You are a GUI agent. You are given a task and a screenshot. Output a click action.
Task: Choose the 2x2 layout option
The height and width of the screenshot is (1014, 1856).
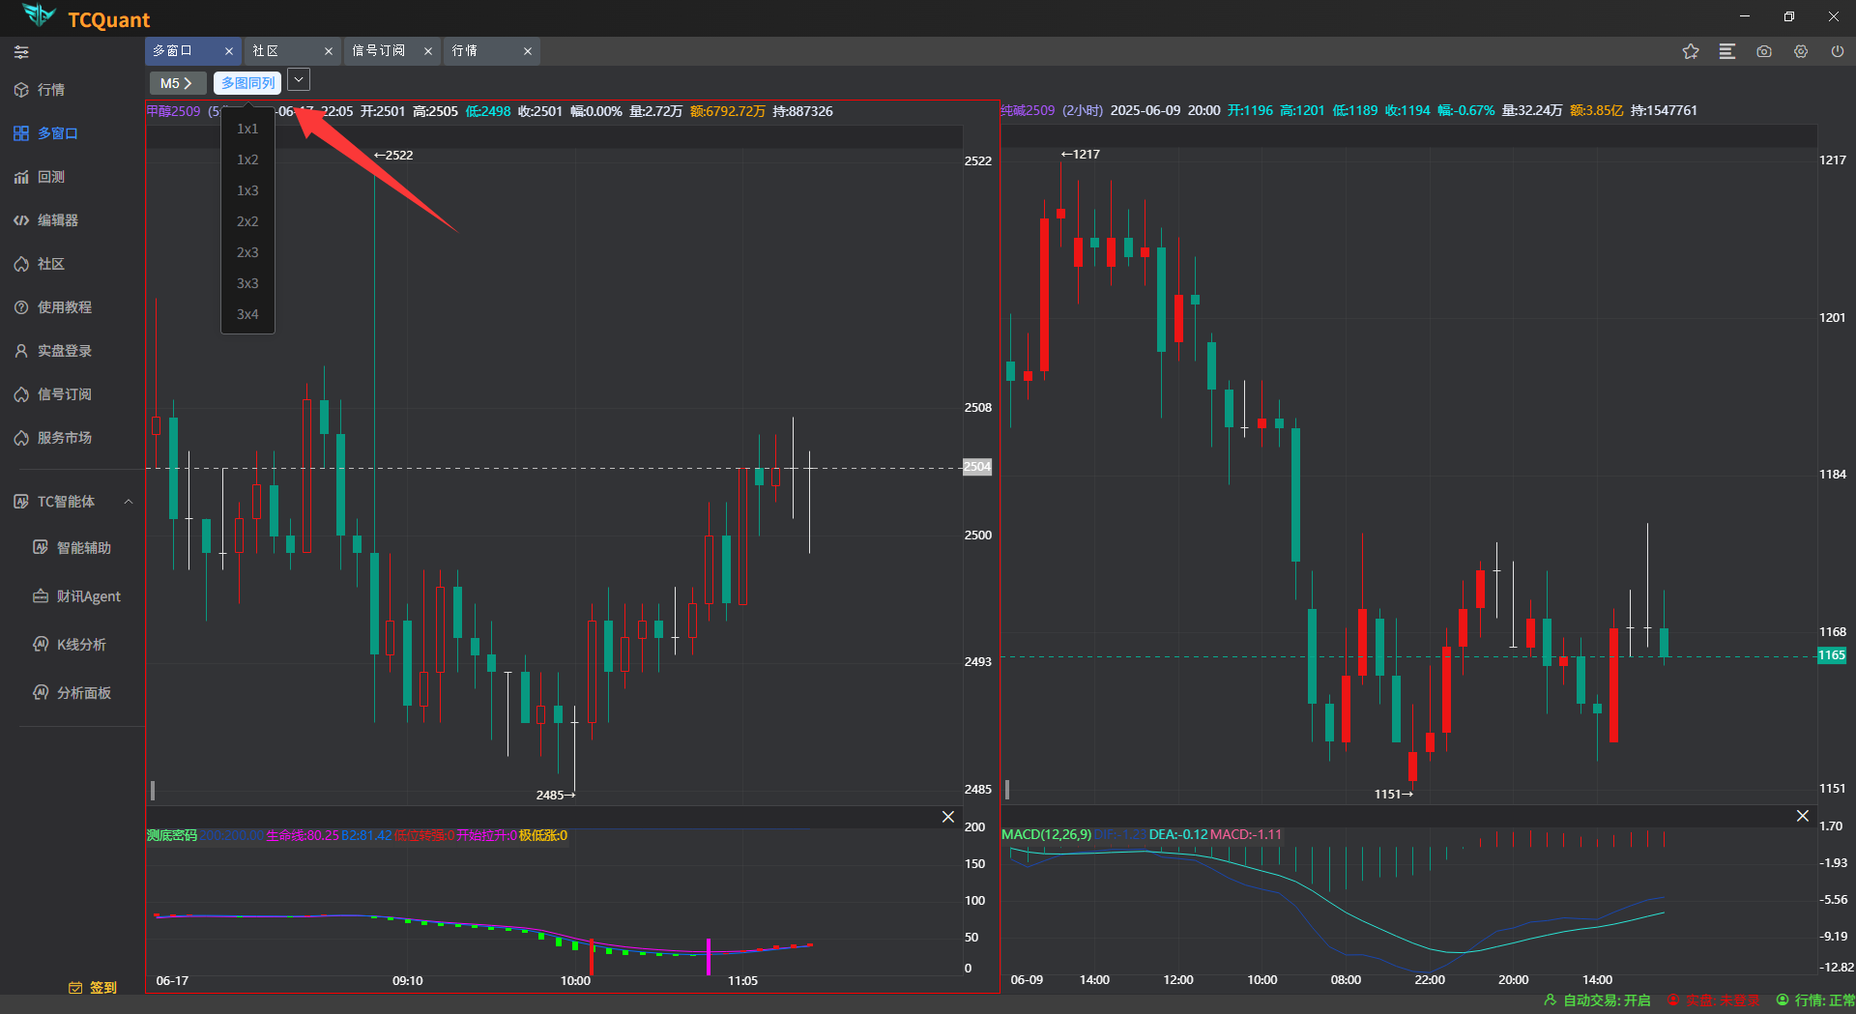(x=247, y=221)
